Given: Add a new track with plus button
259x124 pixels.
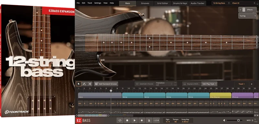Looking at the screenshot, I should [x=252, y=84].
